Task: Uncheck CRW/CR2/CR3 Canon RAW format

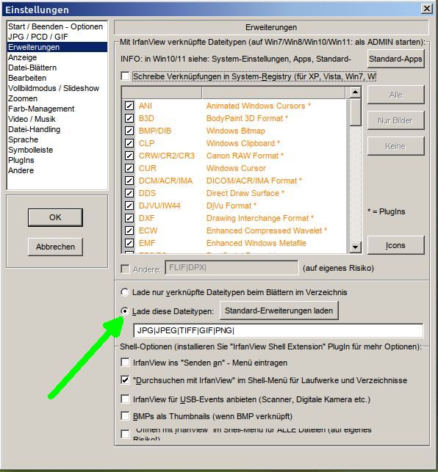Action: (x=129, y=156)
